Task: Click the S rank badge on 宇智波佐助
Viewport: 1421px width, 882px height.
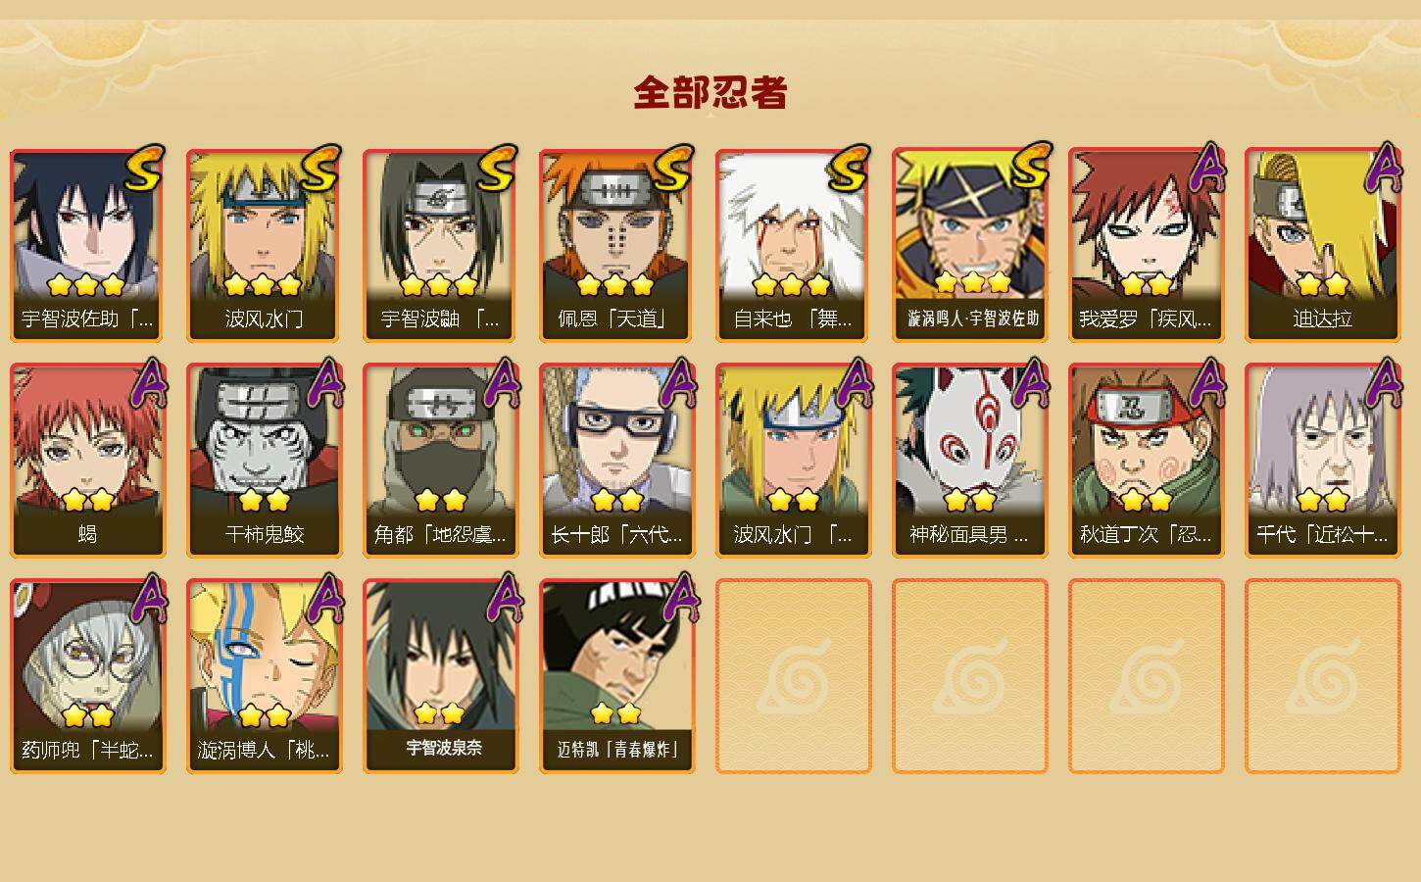Action: pos(144,169)
